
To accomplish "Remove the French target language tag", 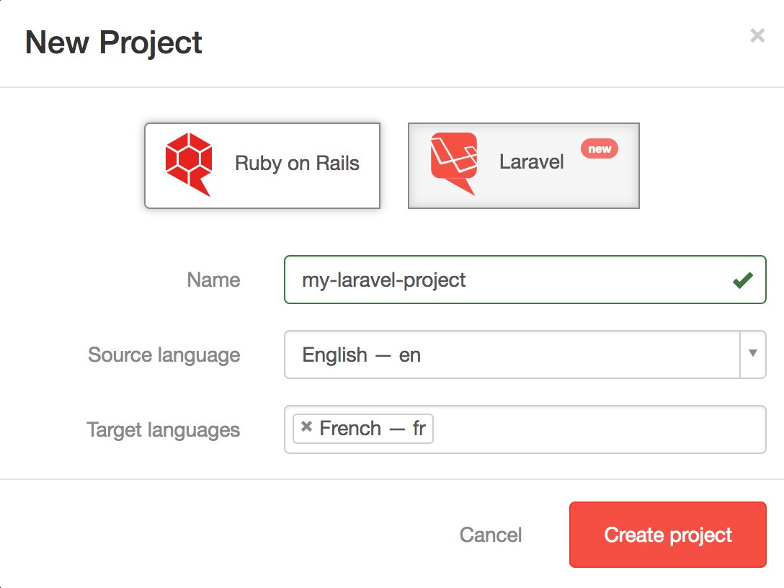I will coord(306,427).
